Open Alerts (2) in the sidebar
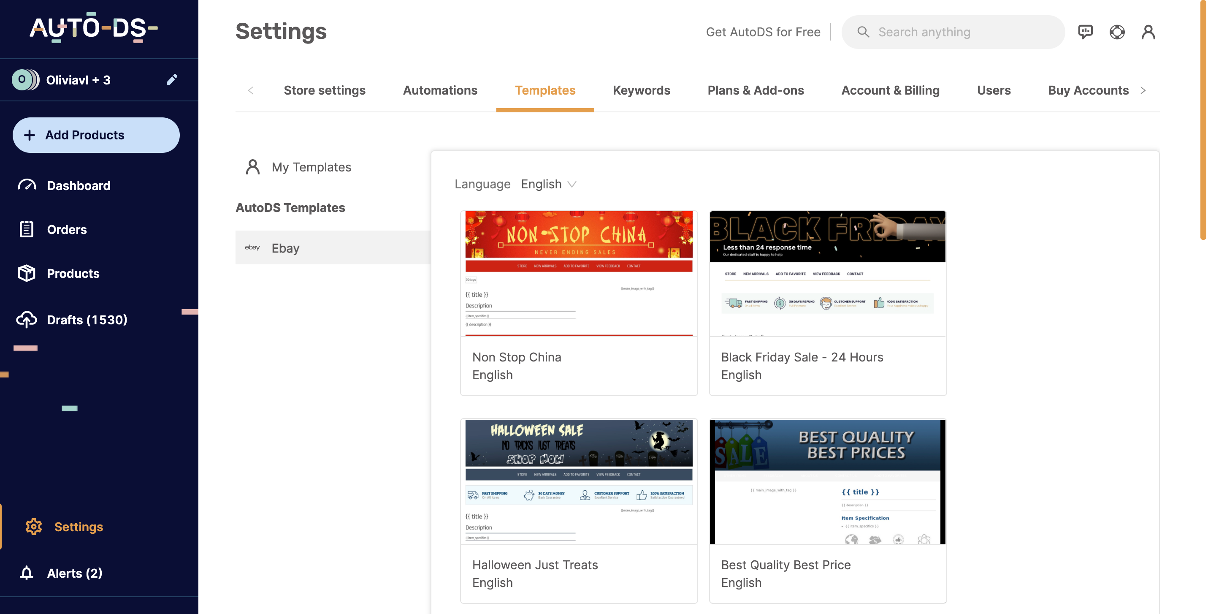Viewport: 1208px width, 614px height. pyautogui.click(x=75, y=573)
